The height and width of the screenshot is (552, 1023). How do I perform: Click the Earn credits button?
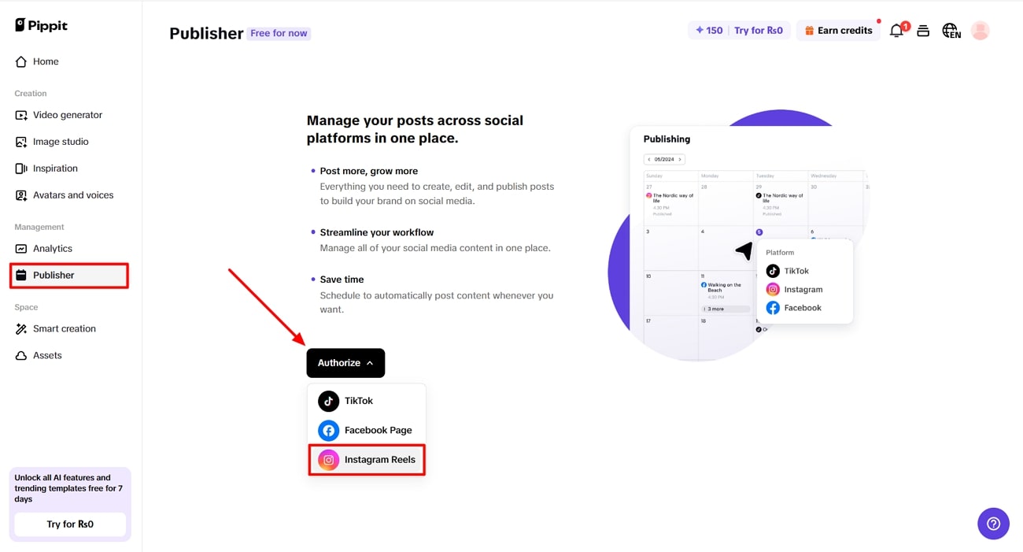[838, 31]
